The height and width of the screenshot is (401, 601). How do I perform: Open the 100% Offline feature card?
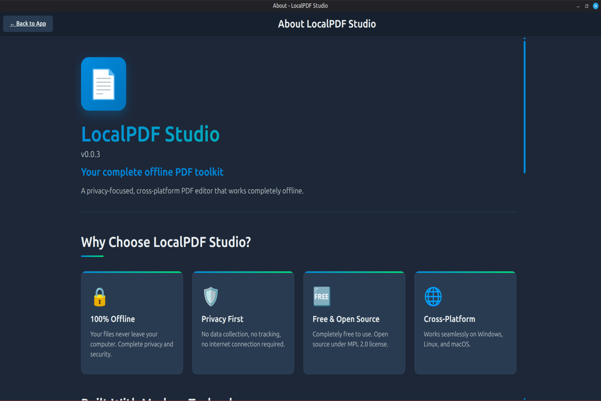pos(132,323)
